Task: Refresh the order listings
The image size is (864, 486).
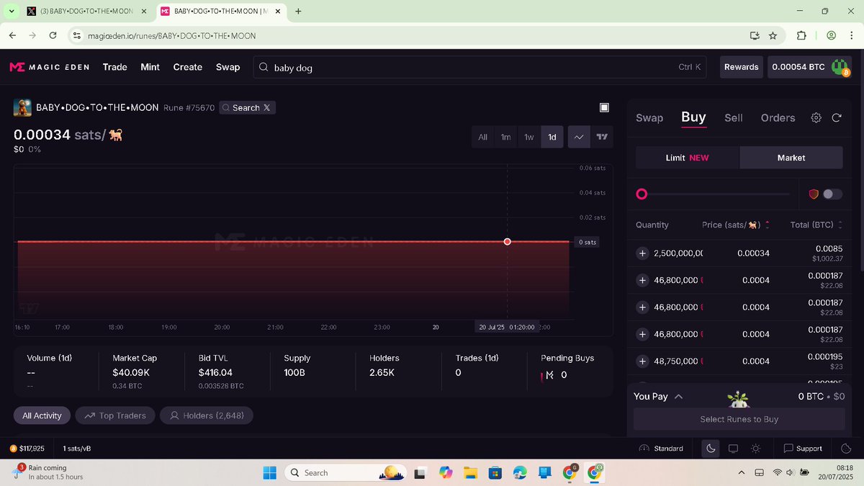Action: 837,117
